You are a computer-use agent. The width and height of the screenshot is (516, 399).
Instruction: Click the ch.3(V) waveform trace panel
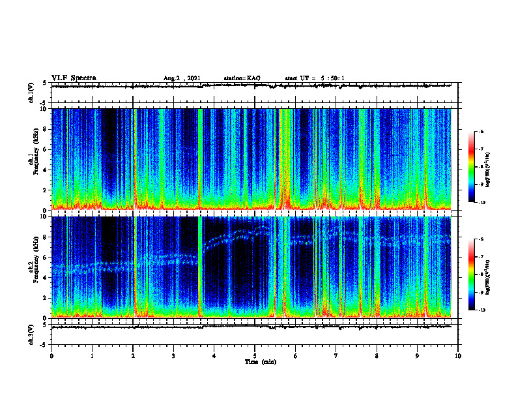pos(255,334)
